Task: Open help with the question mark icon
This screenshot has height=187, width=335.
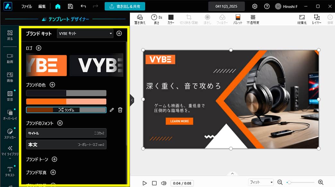Action: [267, 6]
